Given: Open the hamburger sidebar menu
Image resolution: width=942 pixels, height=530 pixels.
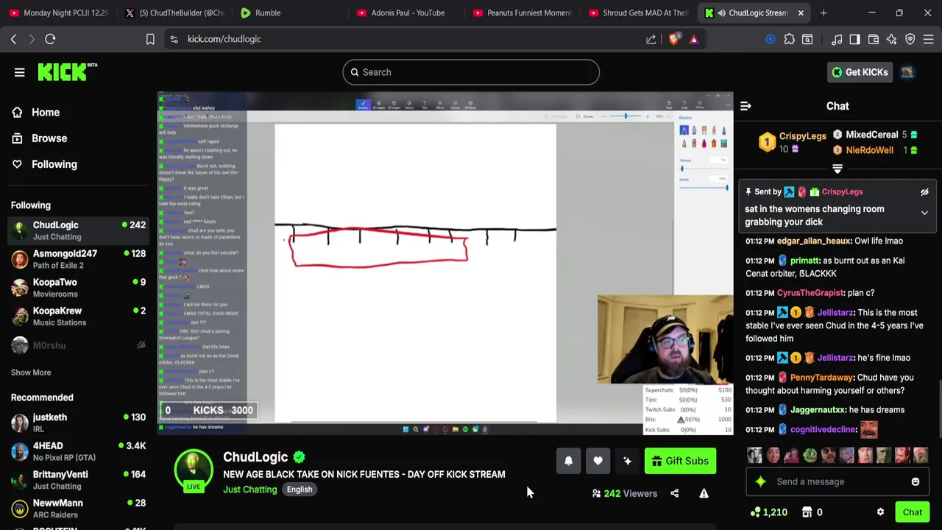Looking at the screenshot, I should (20, 72).
